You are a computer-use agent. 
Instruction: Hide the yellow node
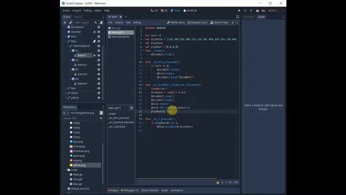pyautogui.click(x=99, y=97)
